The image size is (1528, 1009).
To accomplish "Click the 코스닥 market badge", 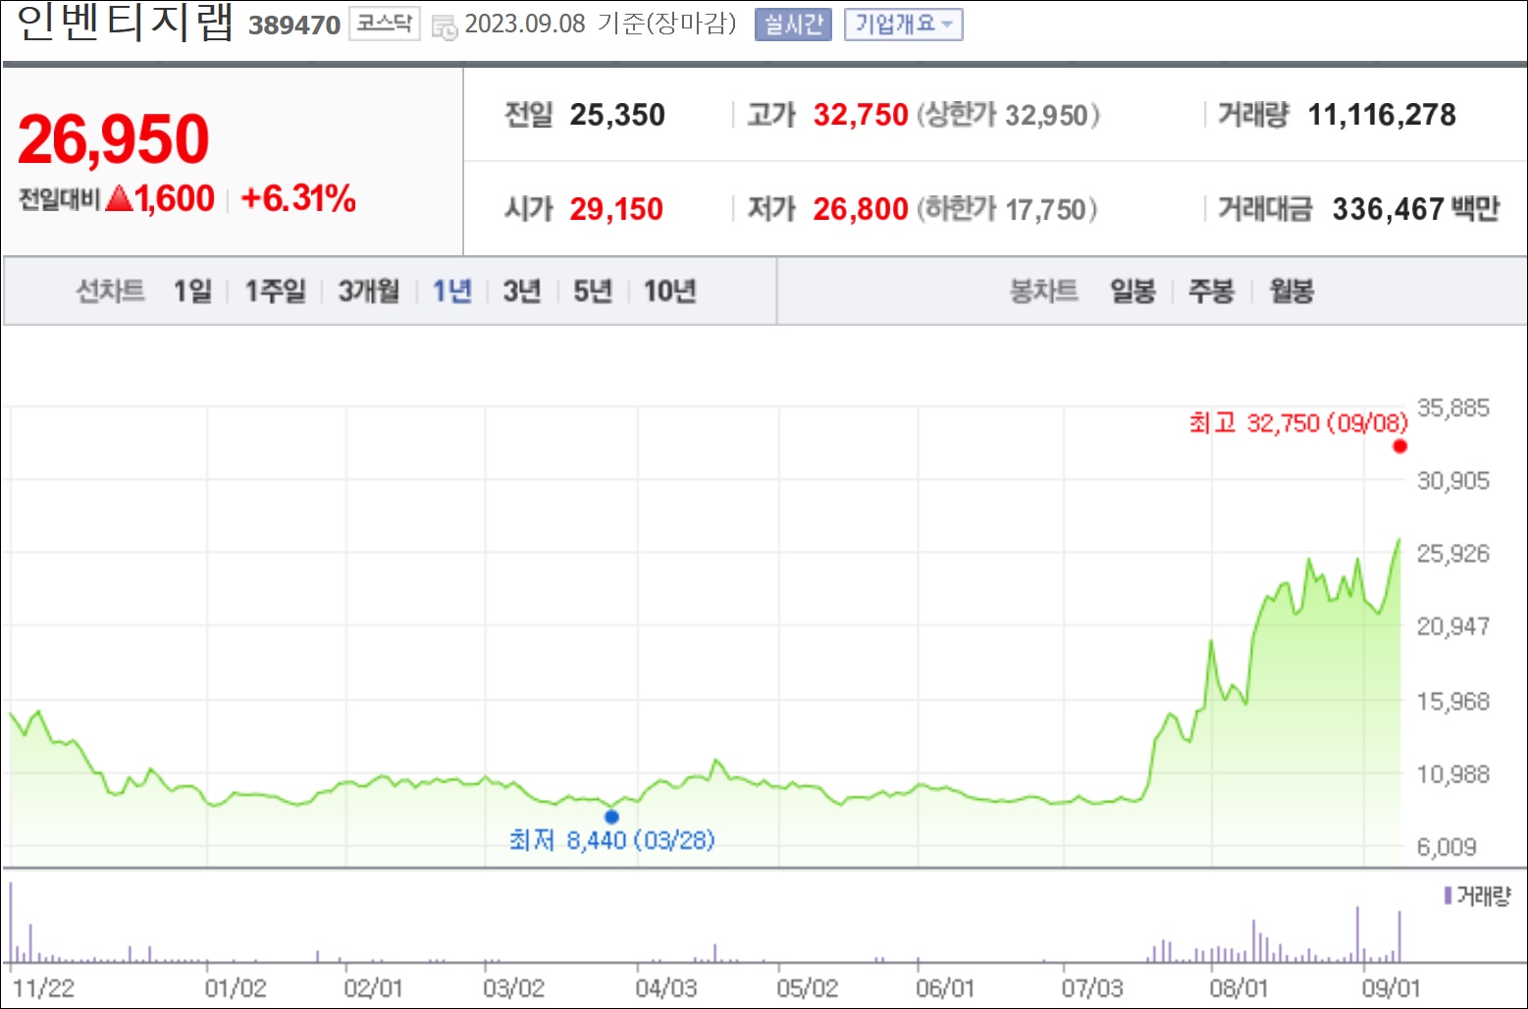I will tap(385, 24).
